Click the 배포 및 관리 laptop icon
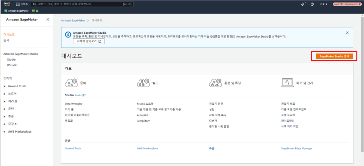The width and height of the screenshot is (364, 166). (287, 83)
